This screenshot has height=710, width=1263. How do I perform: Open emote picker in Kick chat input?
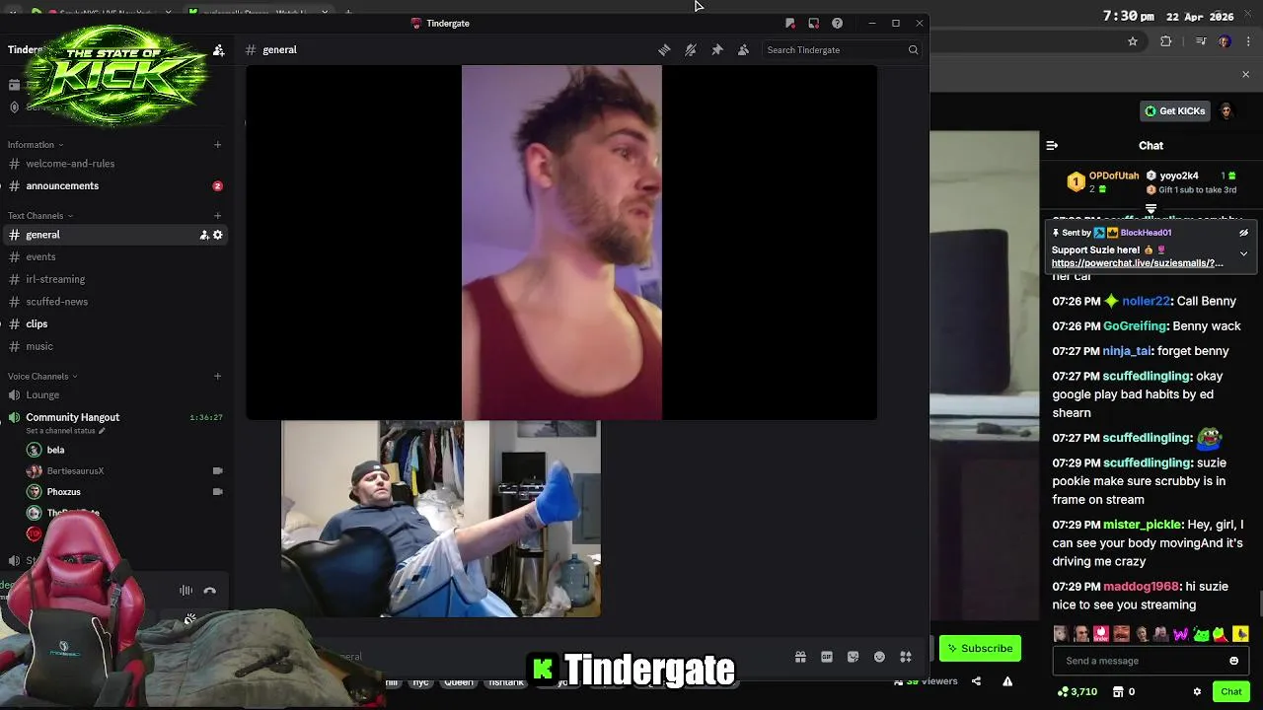[x=1233, y=661]
